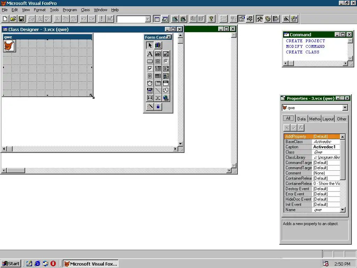Click the system tray clock 2:50 PM
Viewport: 357px width, 268px height.
click(342, 264)
